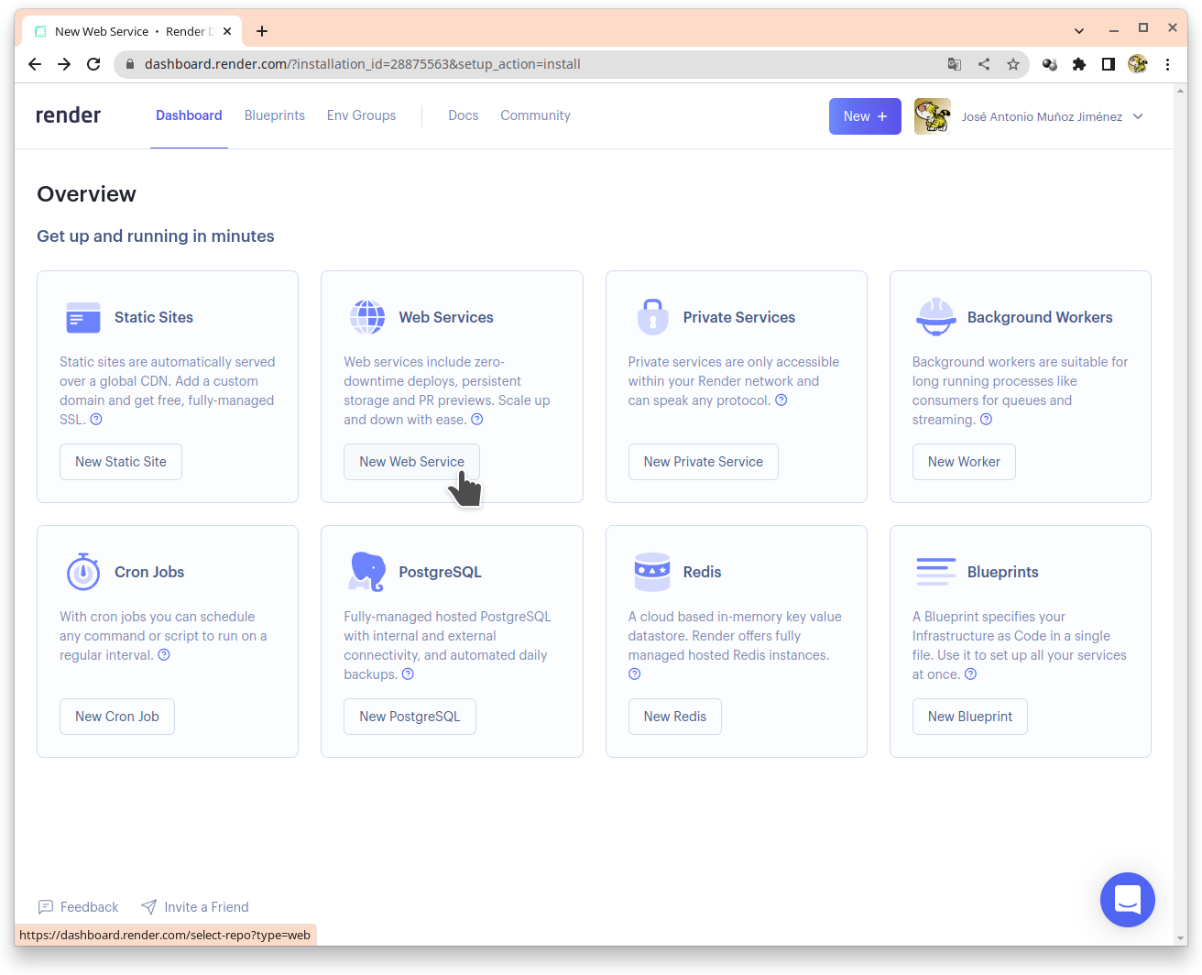Click the Private Services padlock icon

click(652, 317)
